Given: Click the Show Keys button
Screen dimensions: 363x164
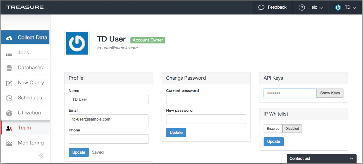Looking at the screenshot, I should [330, 93].
